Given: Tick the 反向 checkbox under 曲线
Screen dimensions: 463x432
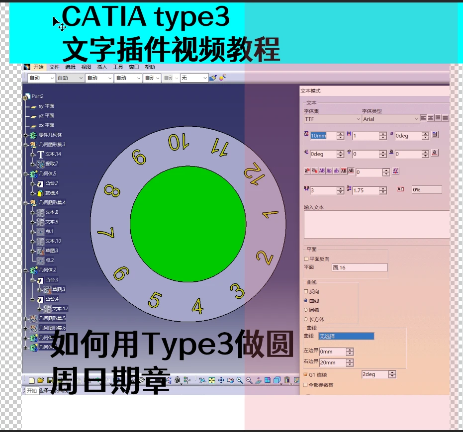Looking at the screenshot, I should 306,291.
